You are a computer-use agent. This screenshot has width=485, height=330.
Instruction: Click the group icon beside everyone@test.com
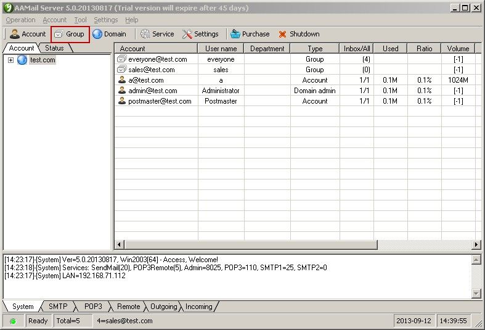[121, 59]
